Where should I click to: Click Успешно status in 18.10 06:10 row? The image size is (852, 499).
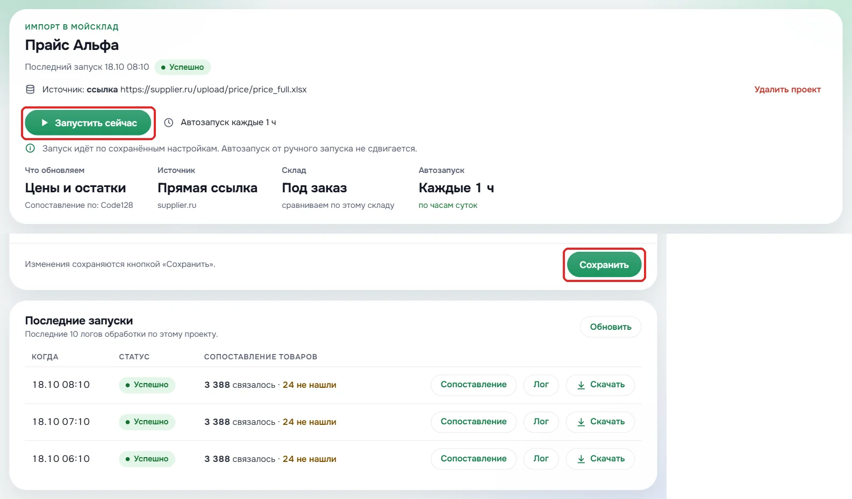click(x=147, y=459)
